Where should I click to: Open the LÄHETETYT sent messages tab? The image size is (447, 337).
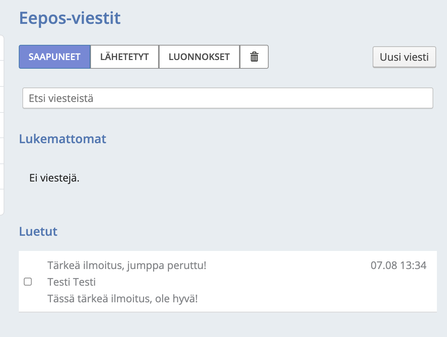(x=125, y=57)
